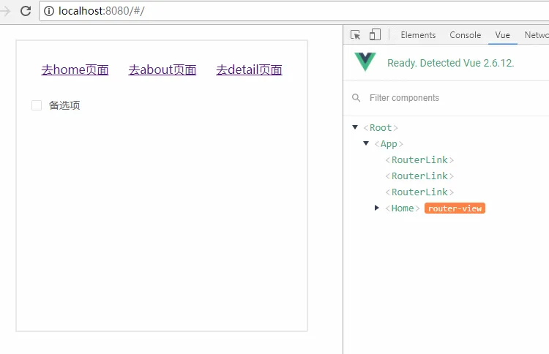Viewport: 549px width, 354px height.
Task: Tick the 备选项 checkbox
Action: 37,105
